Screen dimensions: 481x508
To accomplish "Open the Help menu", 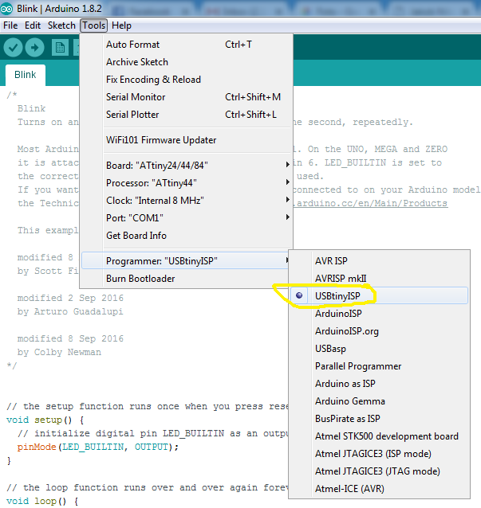I will pyautogui.click(x=121, y=25).
